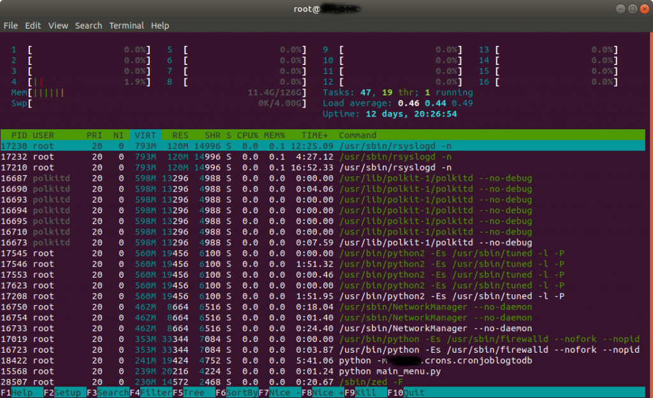Click F4 Filter in the footer
This screenshot has width=653, height=398.
pos(150,393)
